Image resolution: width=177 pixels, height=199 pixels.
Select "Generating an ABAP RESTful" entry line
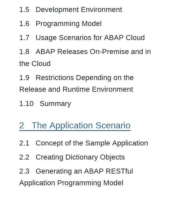point(84,171)
